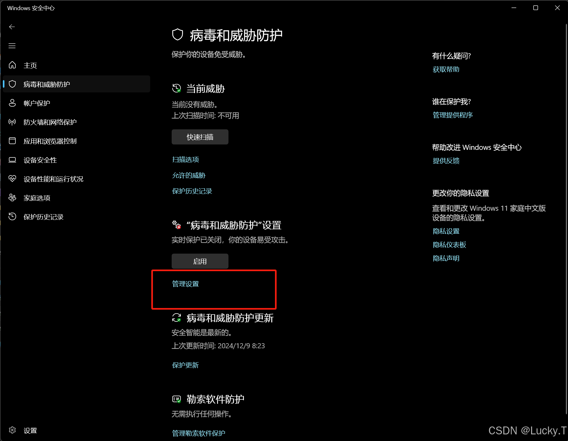Click the ransomware protection icon beside 勒索软件防护
Screen dimensions: 568x441
tap(177, 399)
